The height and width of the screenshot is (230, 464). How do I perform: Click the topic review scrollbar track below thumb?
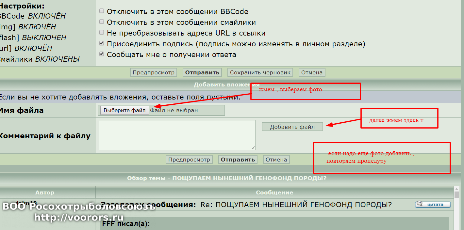456,215
